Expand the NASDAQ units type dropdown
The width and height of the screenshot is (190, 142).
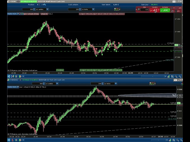click(x=57, y=83)
